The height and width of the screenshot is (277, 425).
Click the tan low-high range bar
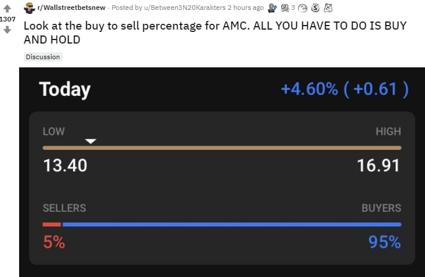(222, 148)
